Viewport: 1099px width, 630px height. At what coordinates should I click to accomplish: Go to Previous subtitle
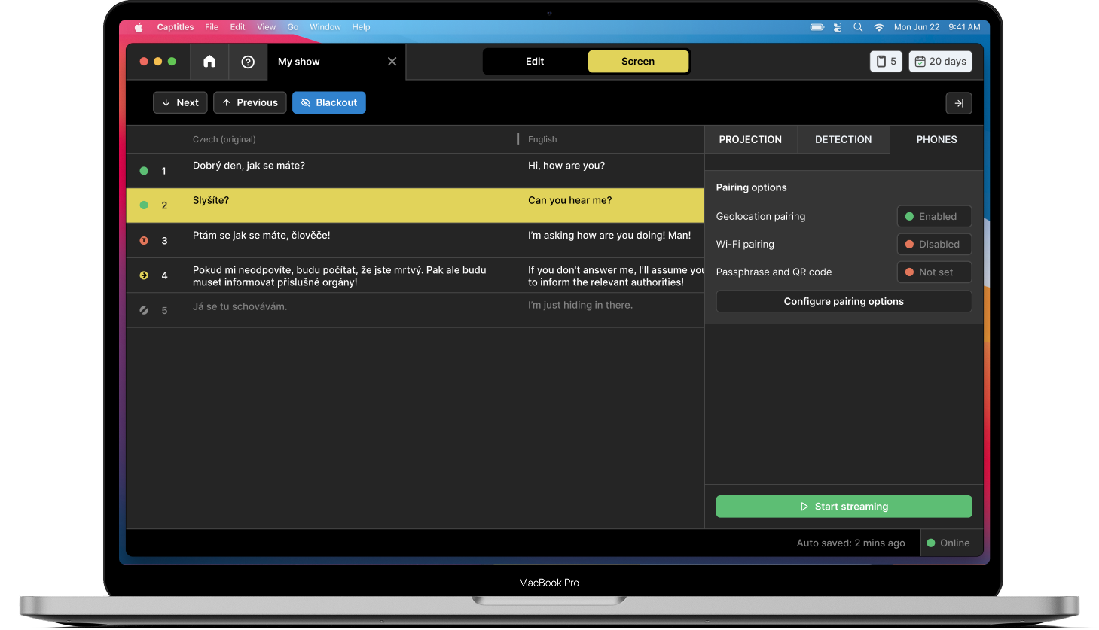click(250, 103)
